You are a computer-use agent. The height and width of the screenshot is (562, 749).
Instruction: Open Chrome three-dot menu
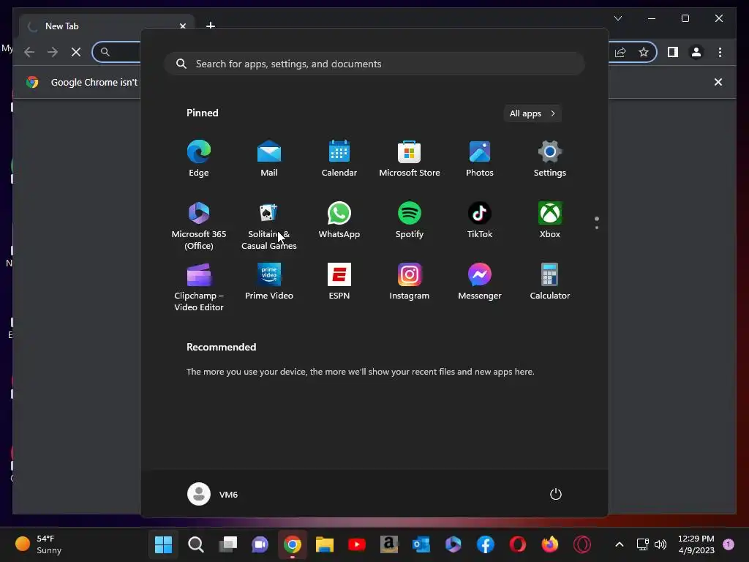tap(720, 52)
